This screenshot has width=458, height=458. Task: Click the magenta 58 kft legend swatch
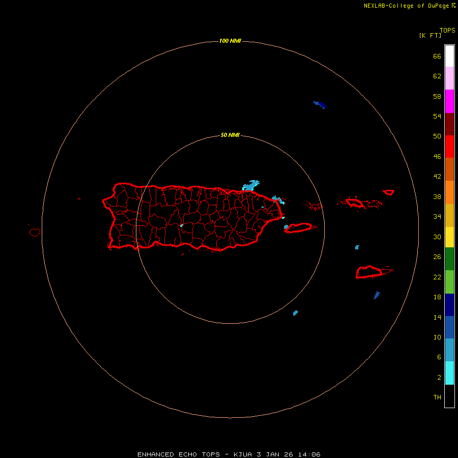pyautogui.click(x=449, y=101)
